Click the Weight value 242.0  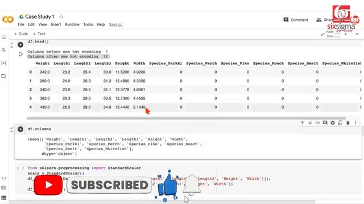(45, 72)
